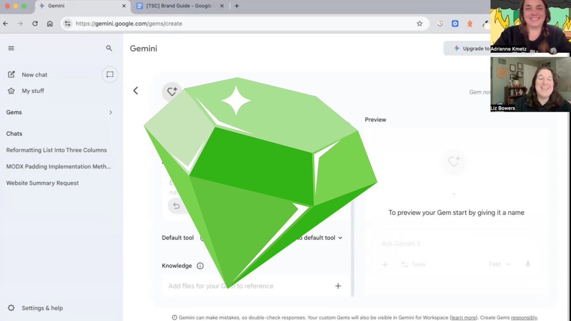Click the gem avatar heart-sparkle icon

tap(172, 91)
